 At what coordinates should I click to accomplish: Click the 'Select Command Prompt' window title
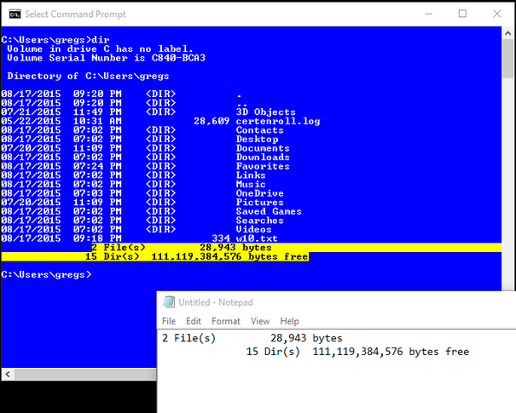coord(75,14)
